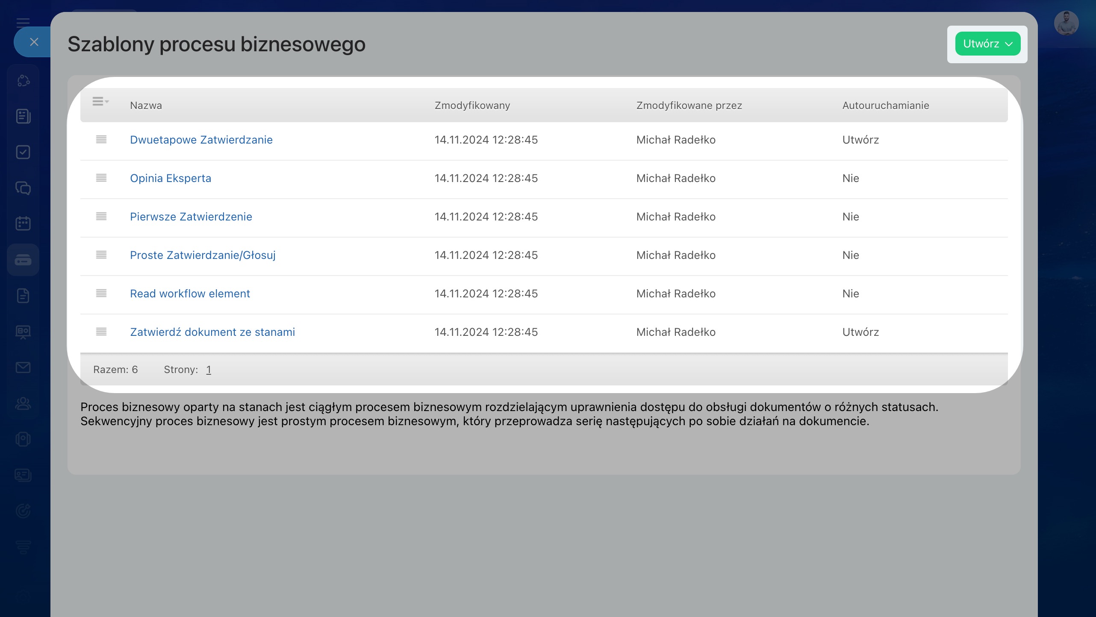Viewport: 1096px width, 617px height.
Task: Open the Utwórz create dropdown button
Action: (x=987, y=44)
